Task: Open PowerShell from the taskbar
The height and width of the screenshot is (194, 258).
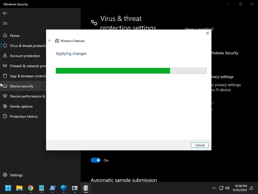Action: (53, 188)
